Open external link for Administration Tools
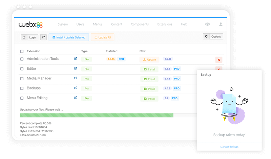Image resolution: width=271 pixels, height=159 pixels. pos(76,58)
